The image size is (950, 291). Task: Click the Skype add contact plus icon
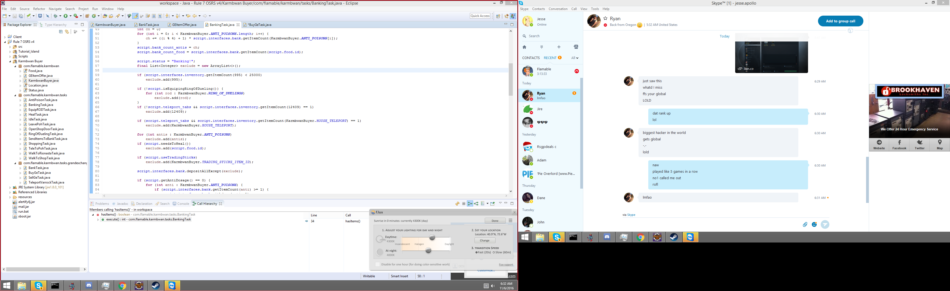(x=559, y=47)
